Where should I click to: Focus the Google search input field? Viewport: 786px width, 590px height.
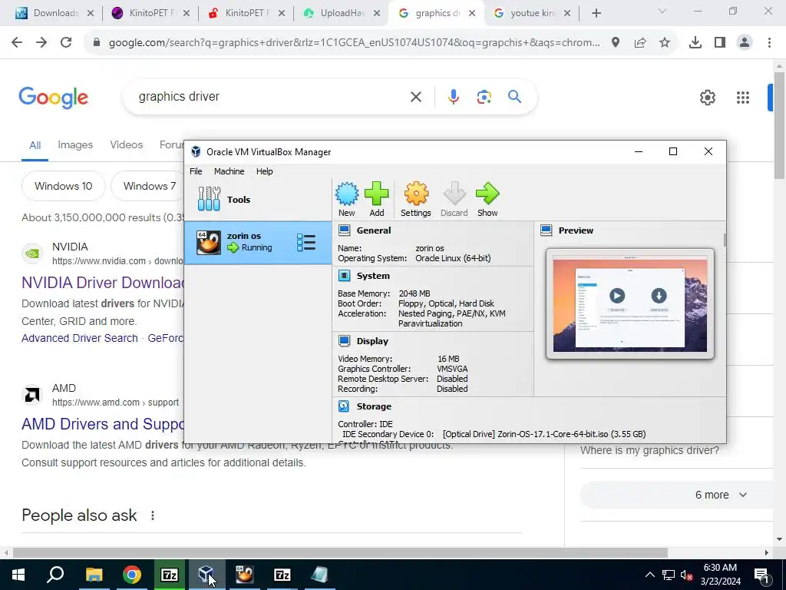[x=271, y=96]
